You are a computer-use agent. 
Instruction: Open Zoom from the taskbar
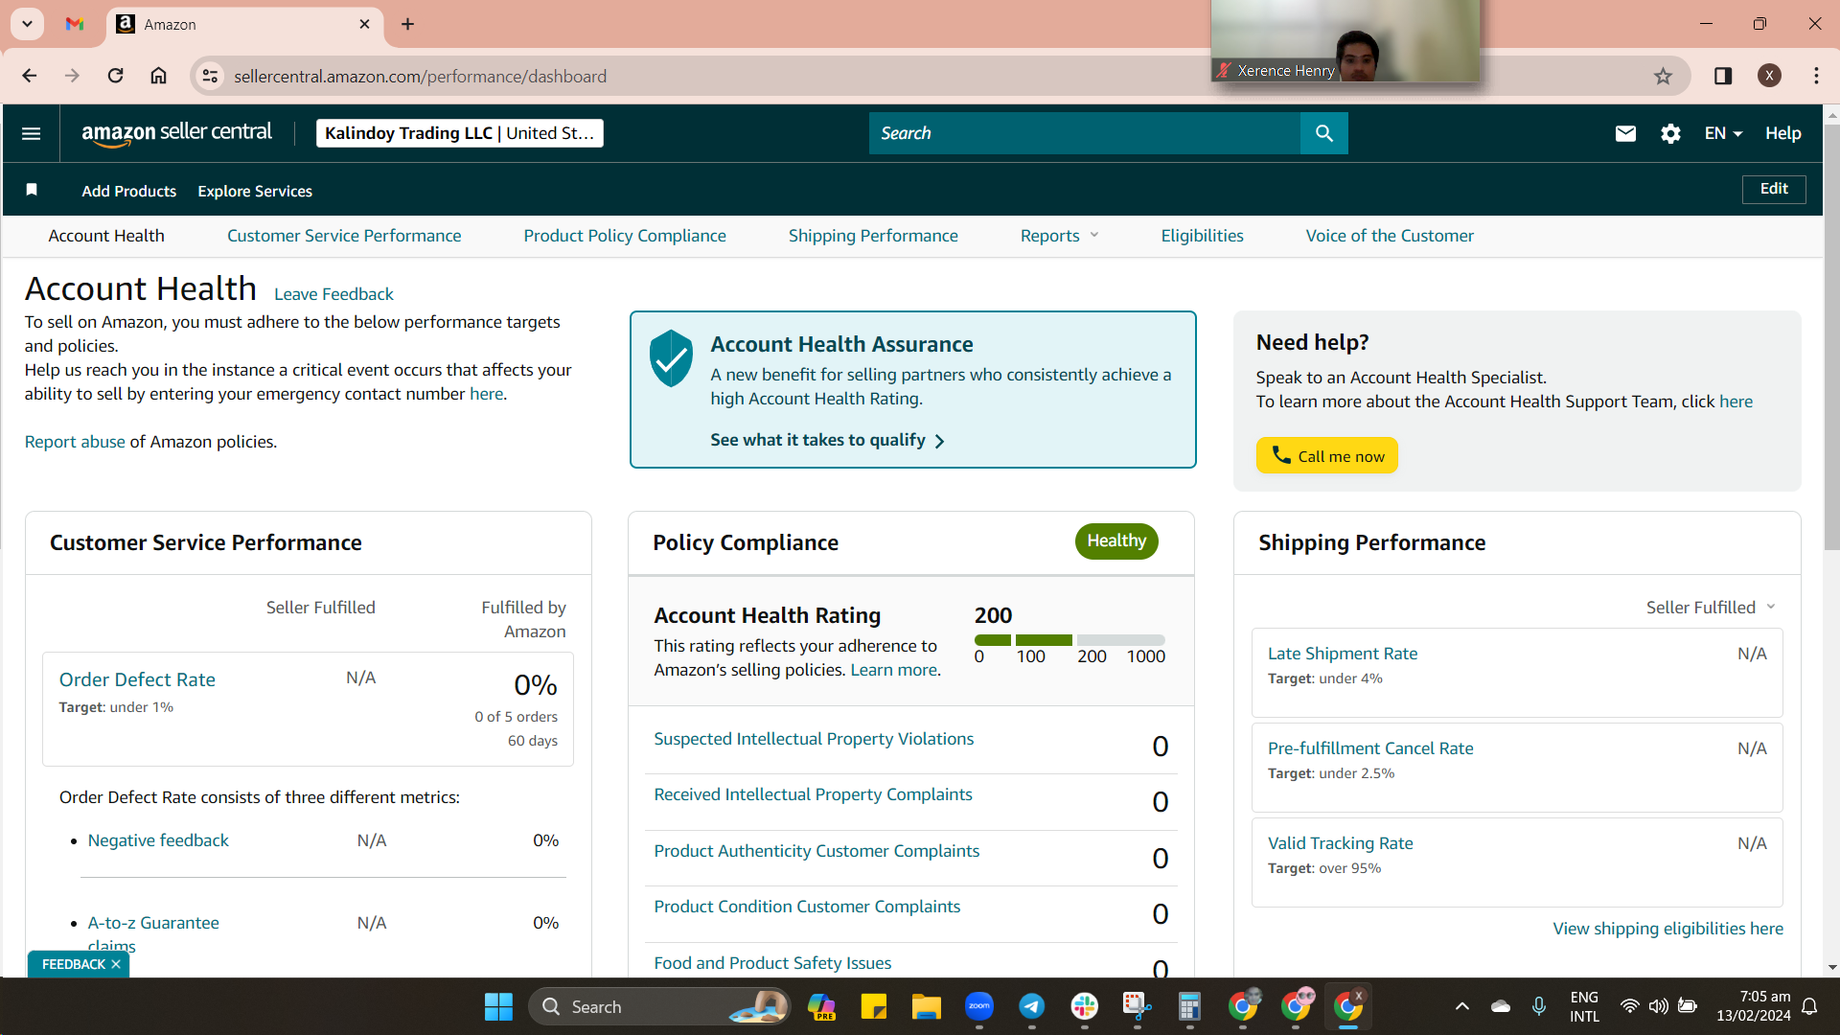pos(978,1006)
